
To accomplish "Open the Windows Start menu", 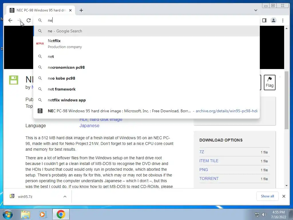I will pos(7,214).
